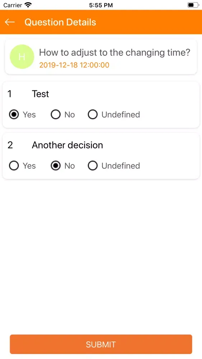Tap the Test decision title
The height and width of the screenshot is (359, 202).
tap(40, 94)
